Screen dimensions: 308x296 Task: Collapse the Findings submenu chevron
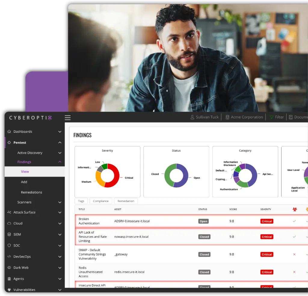coord(60,162)
